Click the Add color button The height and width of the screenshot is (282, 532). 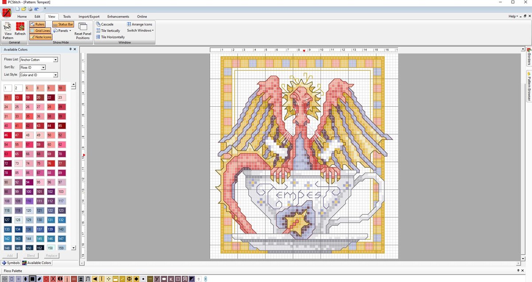[x=10, y=255]
